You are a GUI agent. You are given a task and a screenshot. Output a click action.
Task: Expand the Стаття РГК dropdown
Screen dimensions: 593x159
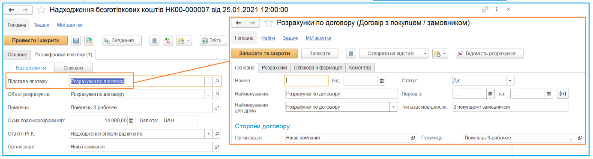coord(209,134)
